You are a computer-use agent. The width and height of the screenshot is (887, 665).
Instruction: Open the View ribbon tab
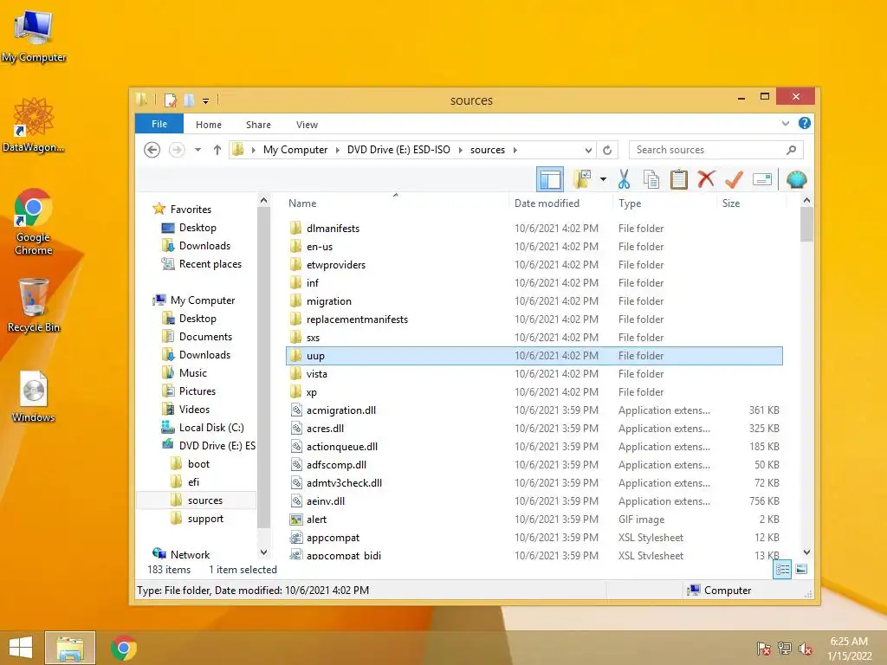tap(307, 125)
